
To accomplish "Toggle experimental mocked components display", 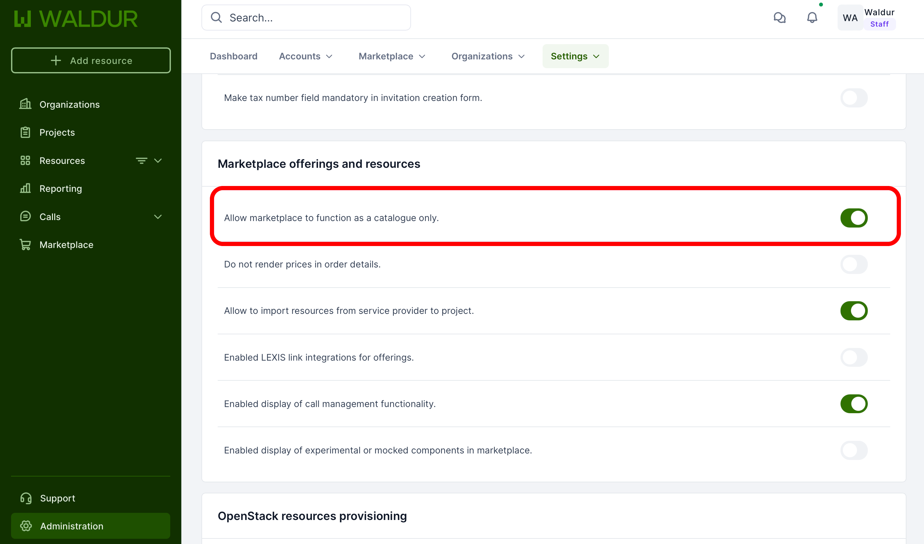I will coord(853,450).
